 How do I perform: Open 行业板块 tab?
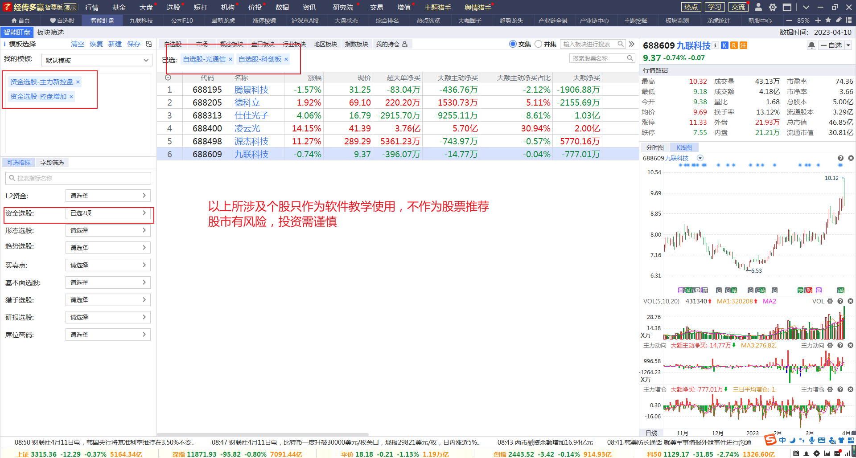pos(294,44)
